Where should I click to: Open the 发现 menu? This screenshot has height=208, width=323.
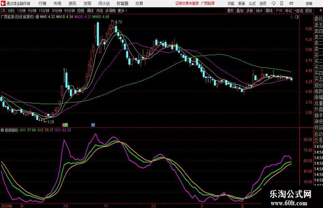coord(88,3)
